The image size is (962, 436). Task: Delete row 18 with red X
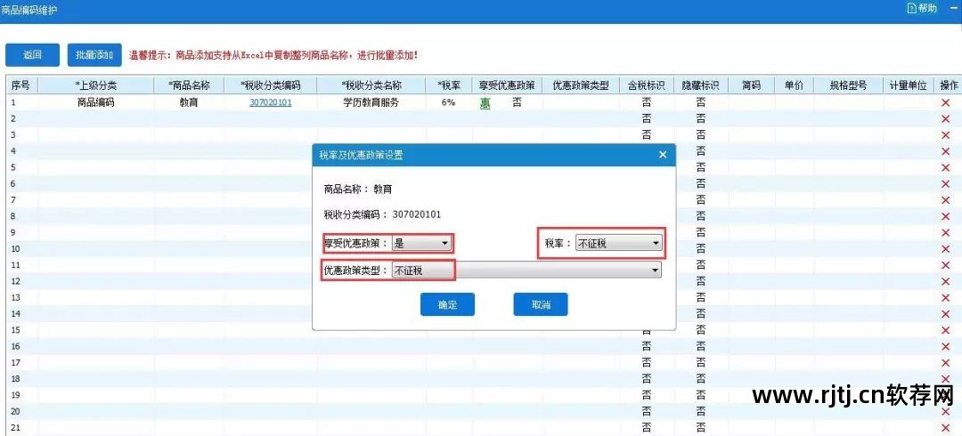[945, 379]
